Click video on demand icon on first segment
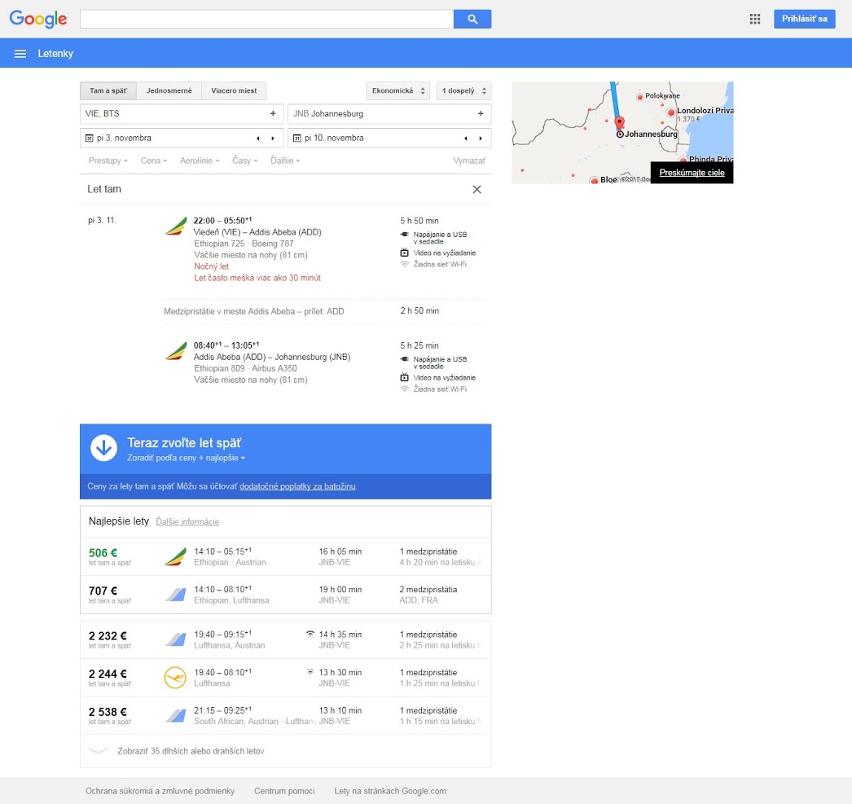Screen dimensions: 852x804 (x=404, y=253)
